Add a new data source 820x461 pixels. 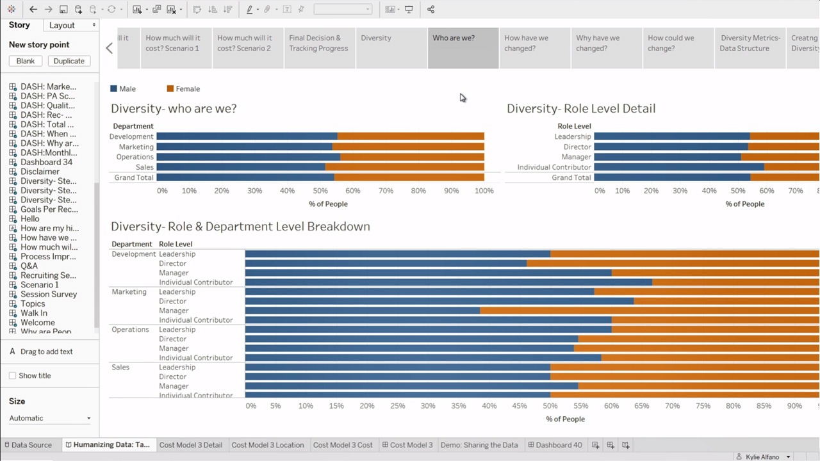(x=78, y=10)
